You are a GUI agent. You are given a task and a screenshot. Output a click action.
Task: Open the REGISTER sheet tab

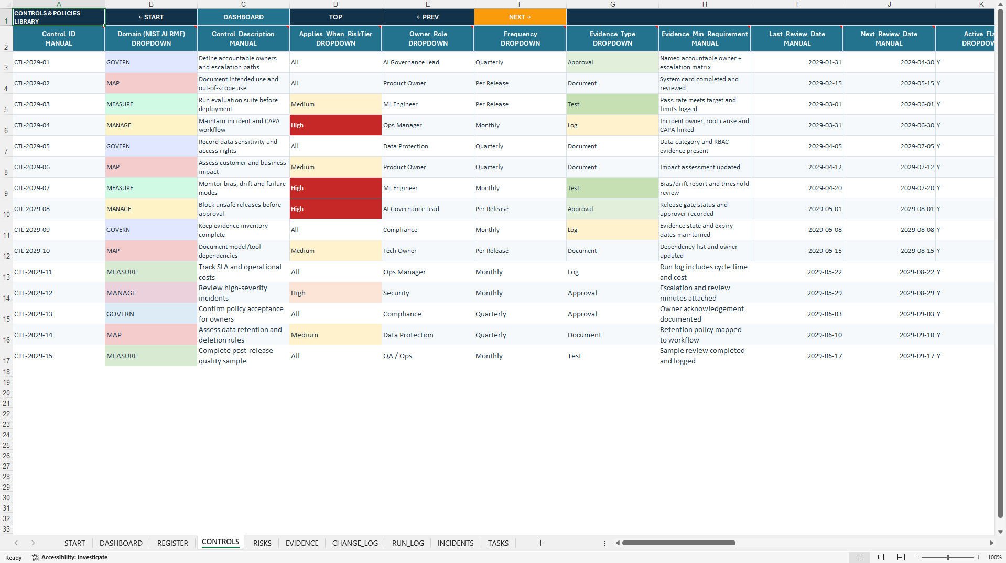[x=172, y=543]
